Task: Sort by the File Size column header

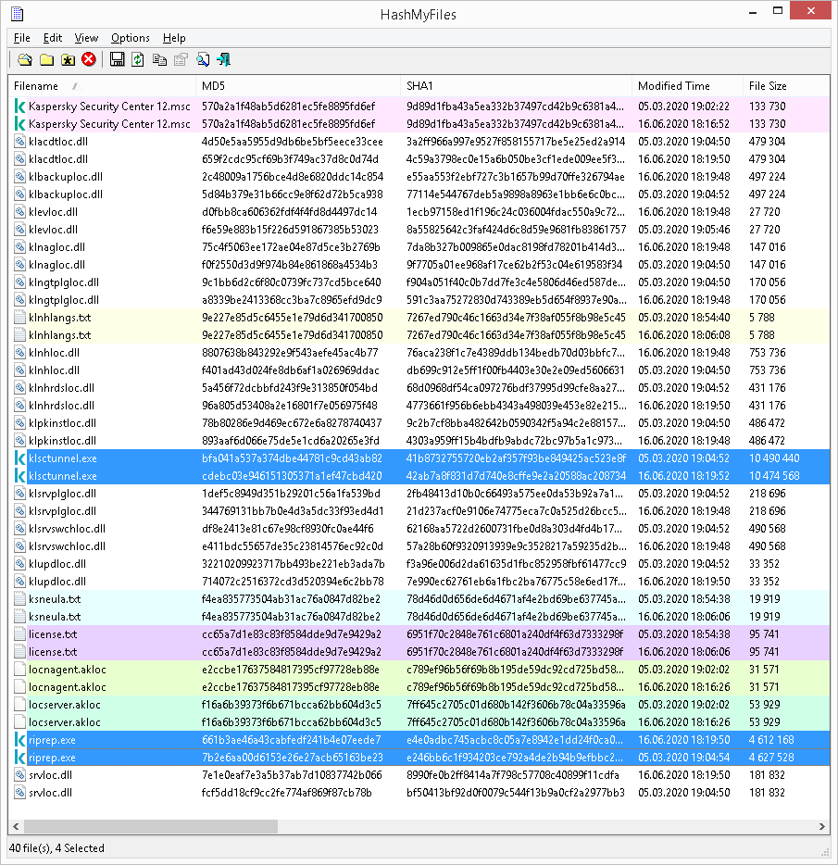Action: 786,86
